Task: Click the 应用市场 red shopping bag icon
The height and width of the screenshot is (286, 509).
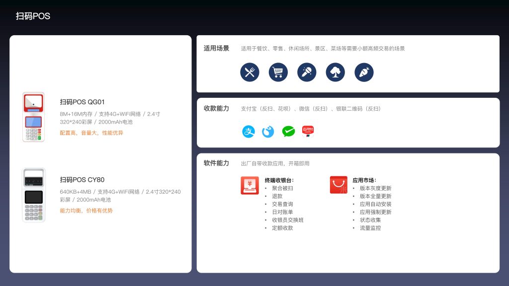Action: (x=339, y=185)
